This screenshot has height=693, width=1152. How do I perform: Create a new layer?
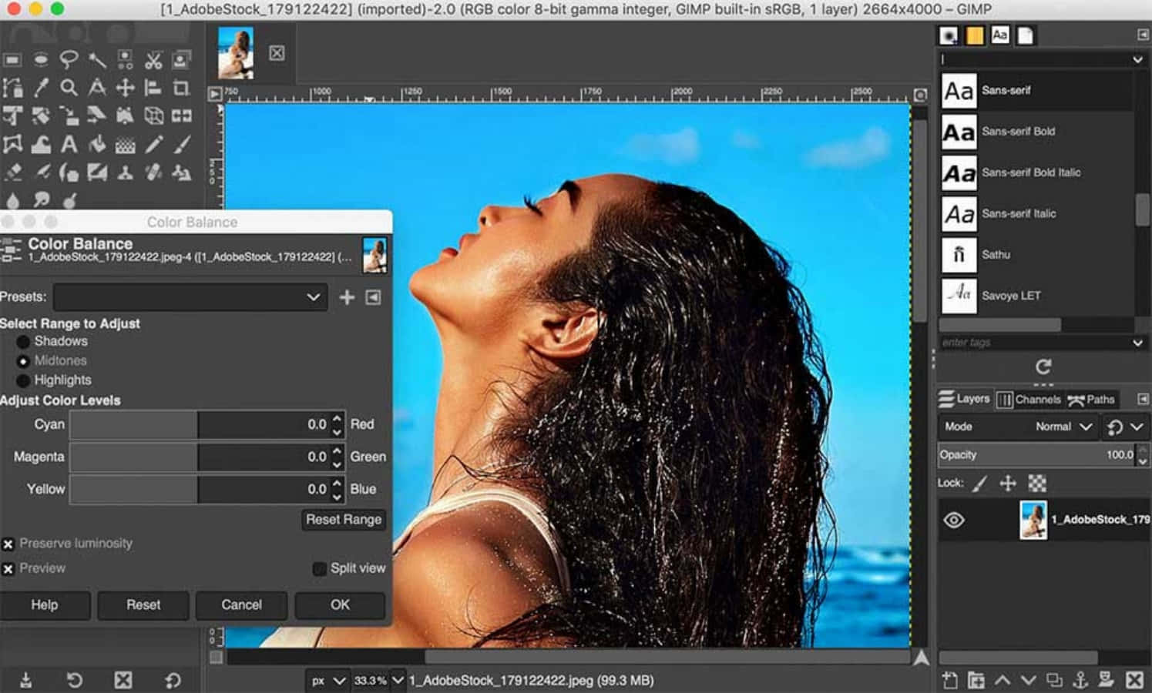949,680
